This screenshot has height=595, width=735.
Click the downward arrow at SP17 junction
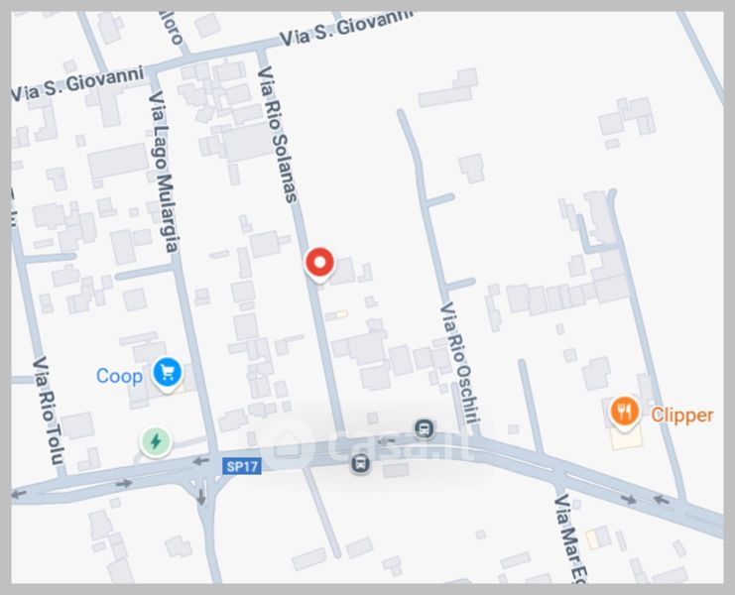(x=201, y=497)
